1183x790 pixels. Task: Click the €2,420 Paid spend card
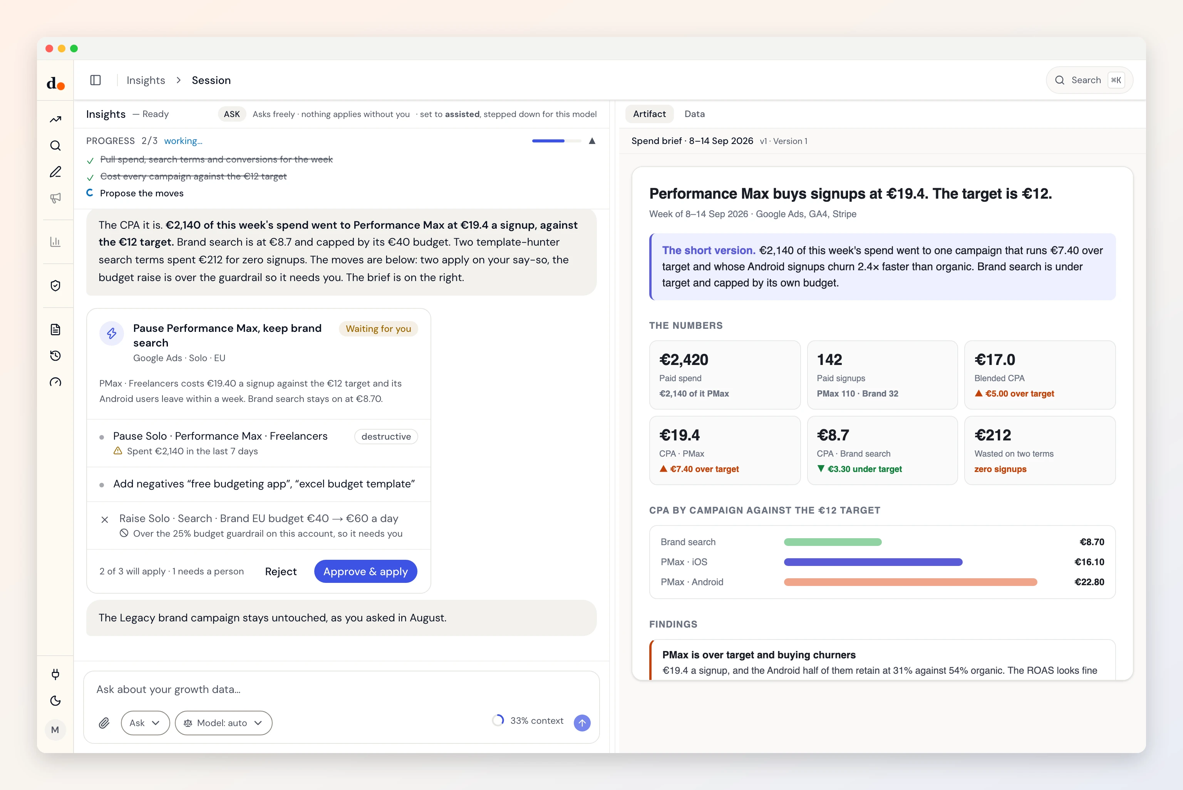tap(724, 375)
